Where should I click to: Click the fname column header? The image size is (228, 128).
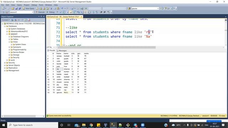59,54
